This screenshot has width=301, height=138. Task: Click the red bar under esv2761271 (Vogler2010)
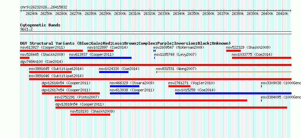tap(179, 86)
